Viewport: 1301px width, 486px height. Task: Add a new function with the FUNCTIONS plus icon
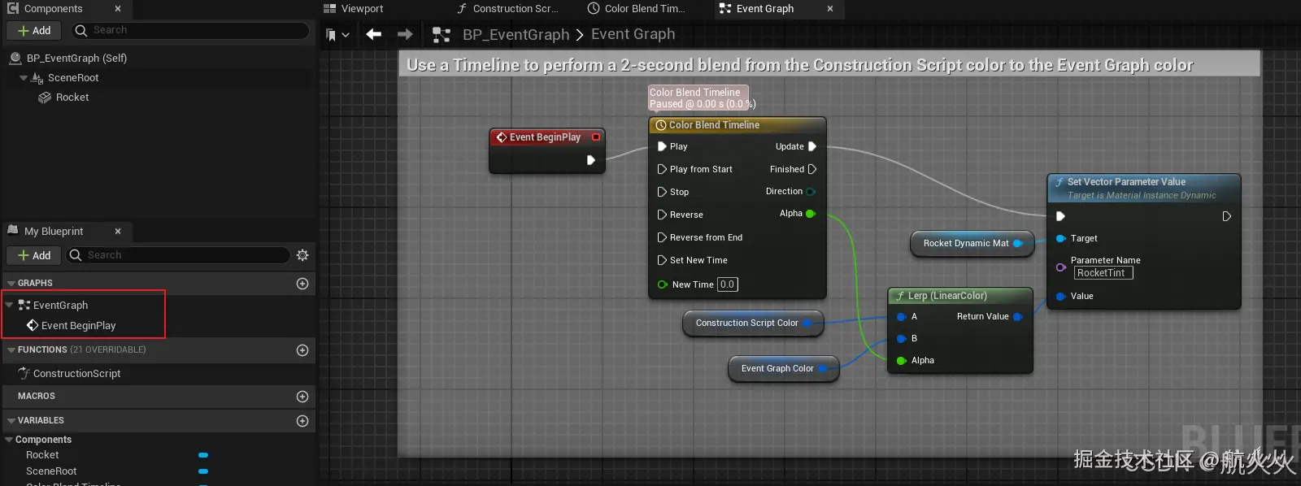pyautogui.click(x=302, y=350)
